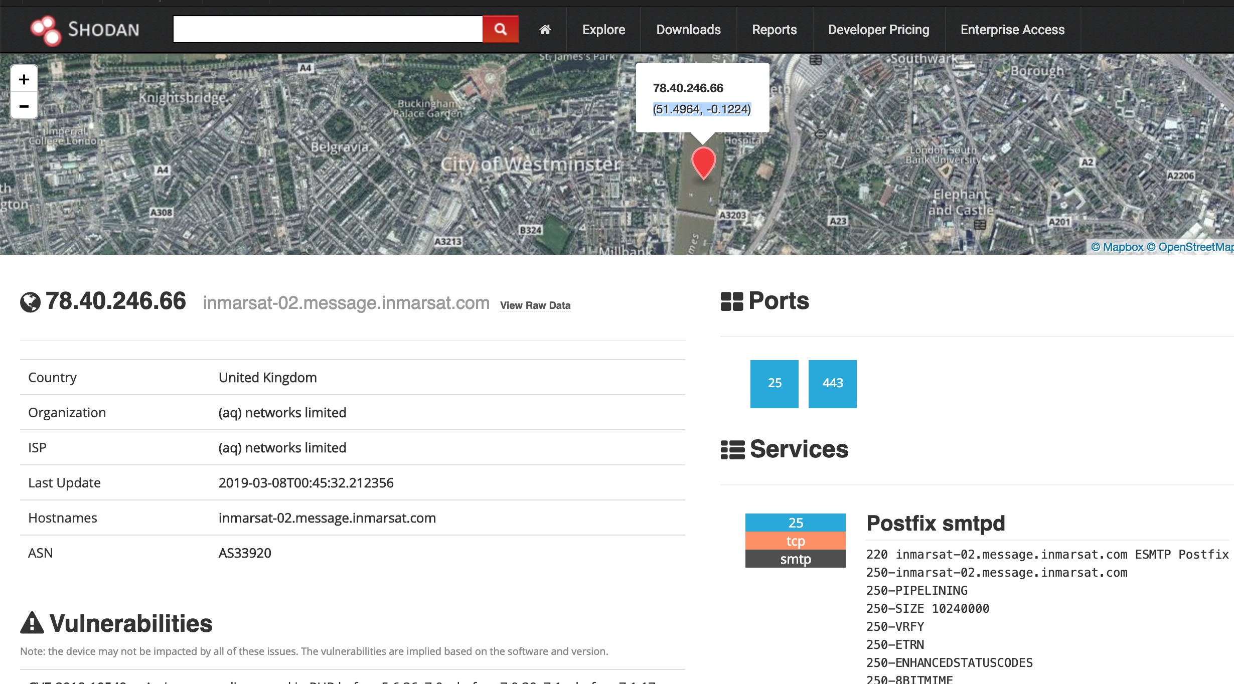Select the Organization value (aq) networks limited
This screenshot has width=1234, height=684.
pyautogui.click(x=282, y=412)
